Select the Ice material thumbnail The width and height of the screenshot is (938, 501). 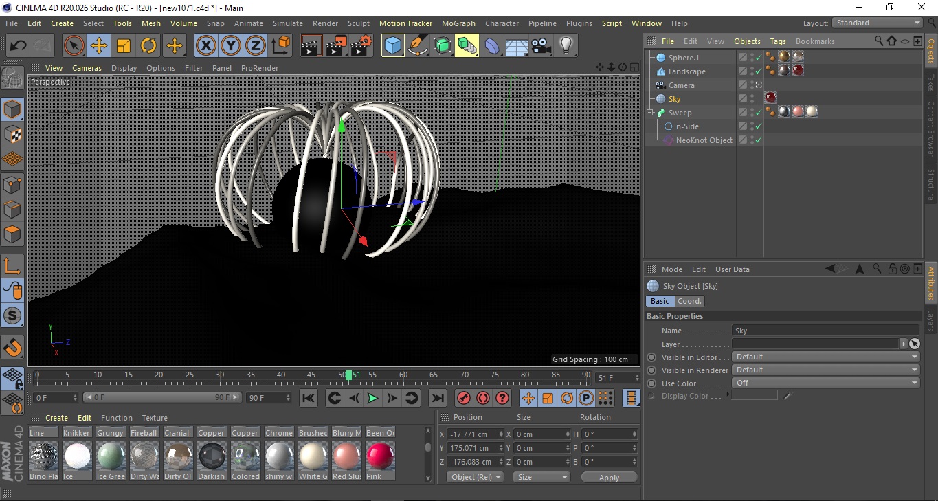77,456
